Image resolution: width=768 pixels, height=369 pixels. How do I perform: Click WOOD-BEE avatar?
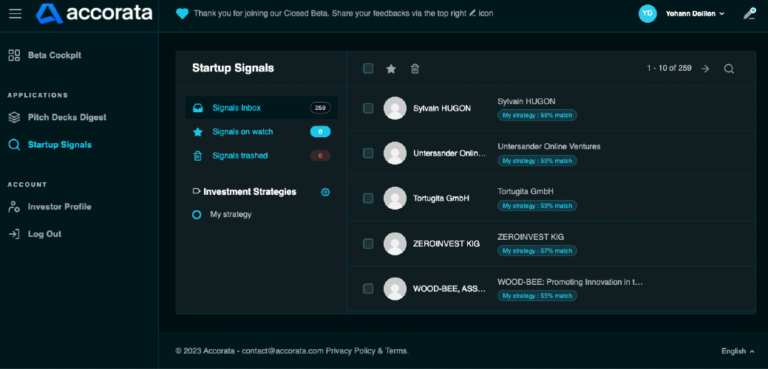click(x=395, y=289)
